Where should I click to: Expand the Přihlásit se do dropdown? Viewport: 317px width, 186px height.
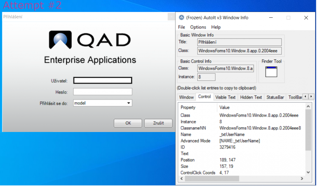point(129,103)
